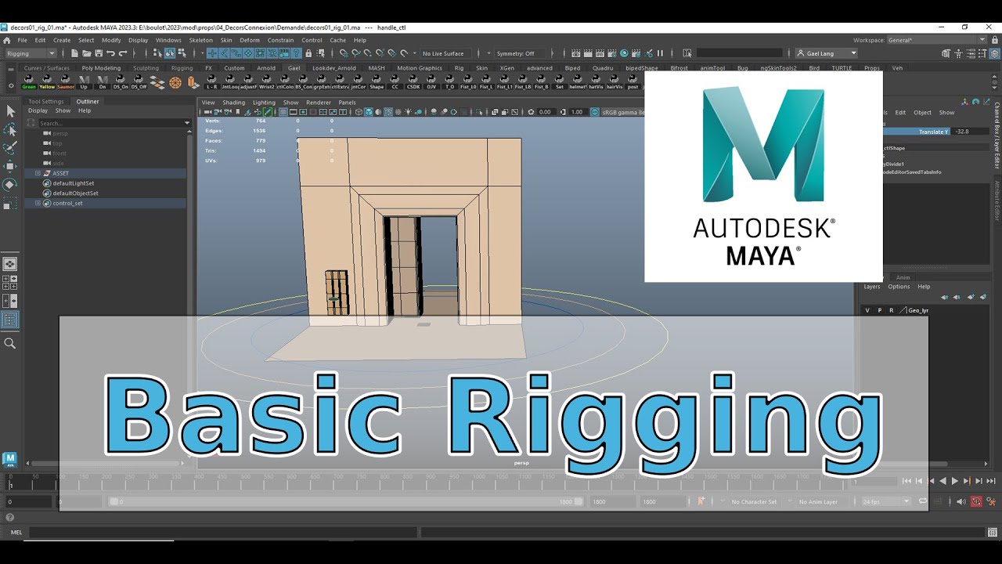This screenshot has width=1002, height=564.
Task: Open Gael Lang account dropdown
Action: 826,53
